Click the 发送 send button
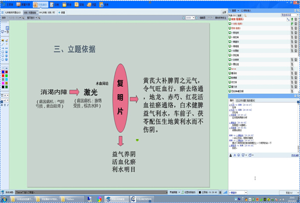Image resolution: width=300 pixels, height=203 pixels. [288, 192]
